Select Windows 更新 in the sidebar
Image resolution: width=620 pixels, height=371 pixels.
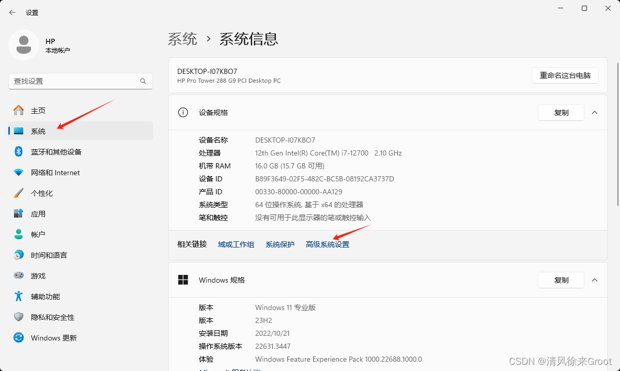coord(81,338)
